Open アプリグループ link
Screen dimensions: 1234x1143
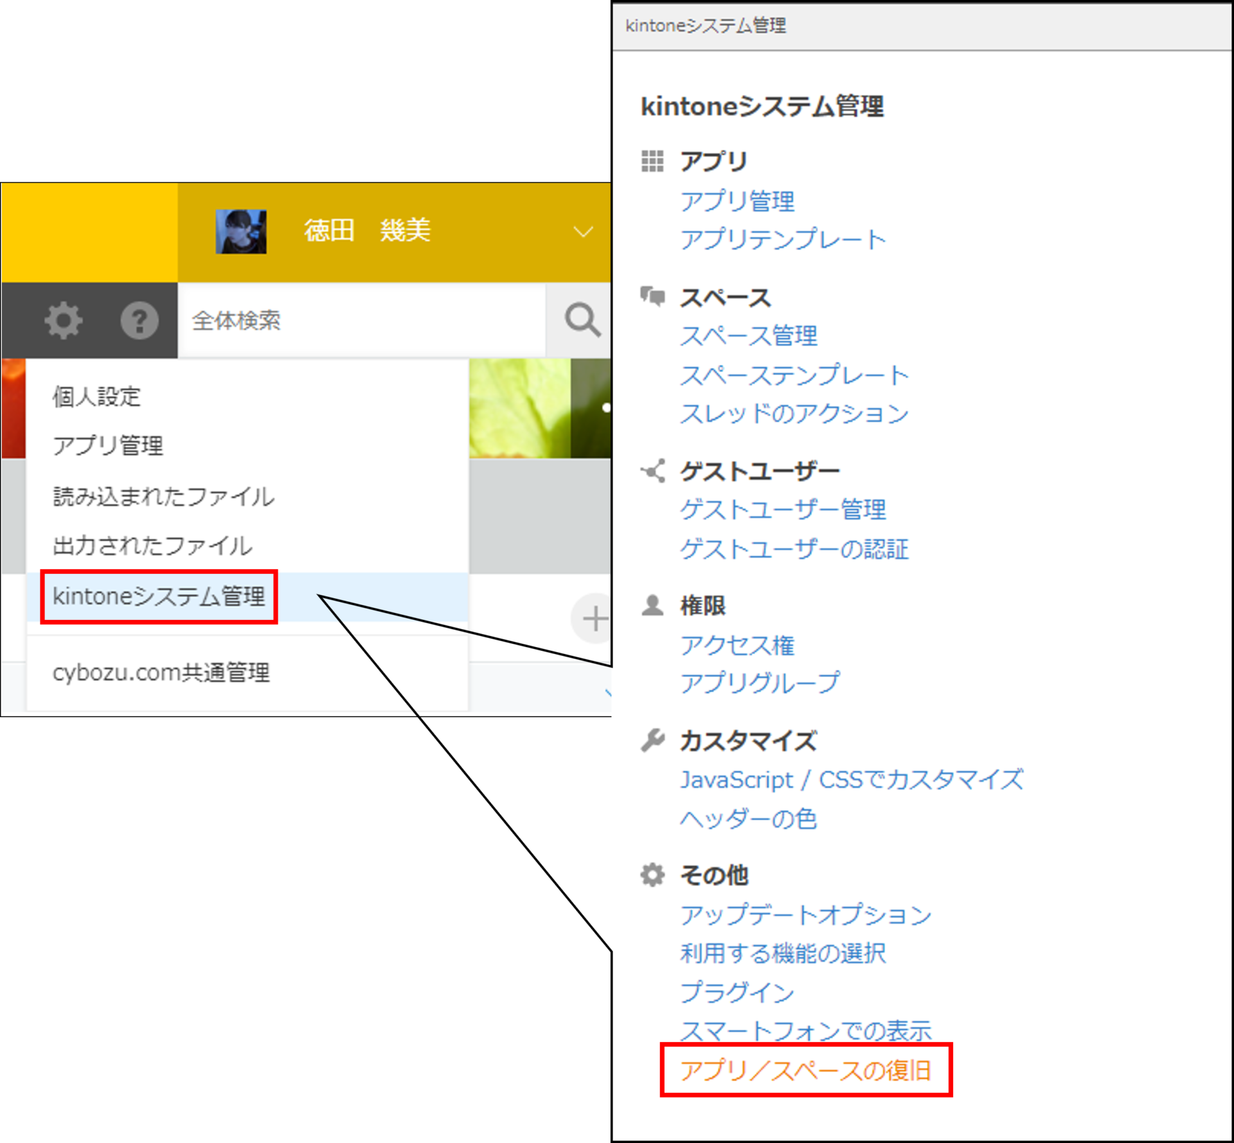[760, 683]
